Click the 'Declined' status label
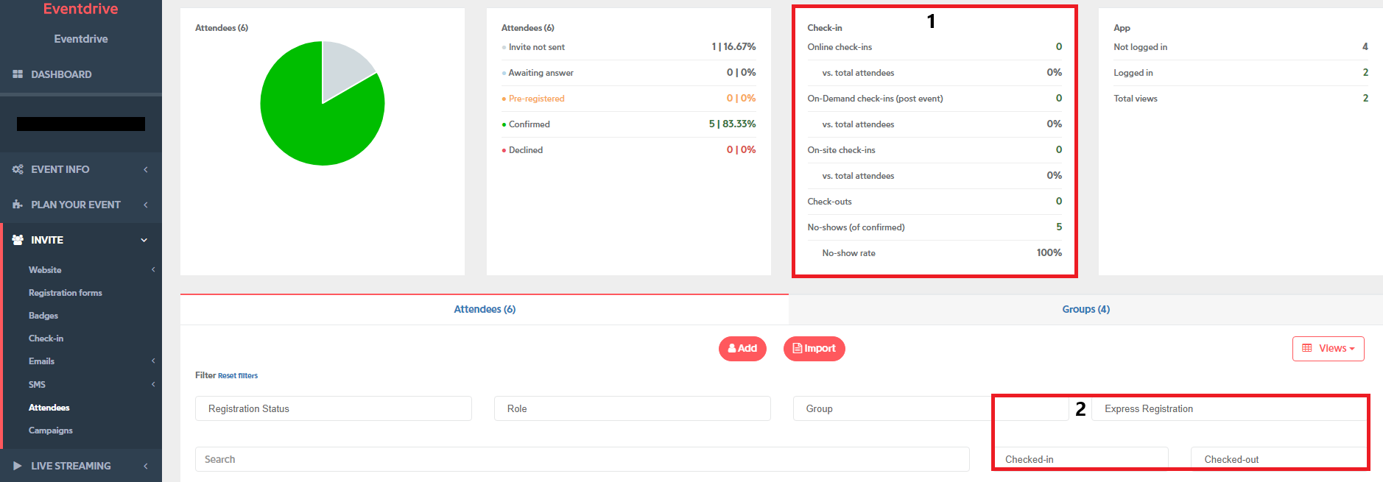Viewport: 1383px width, 482px height. pos(526,150)
